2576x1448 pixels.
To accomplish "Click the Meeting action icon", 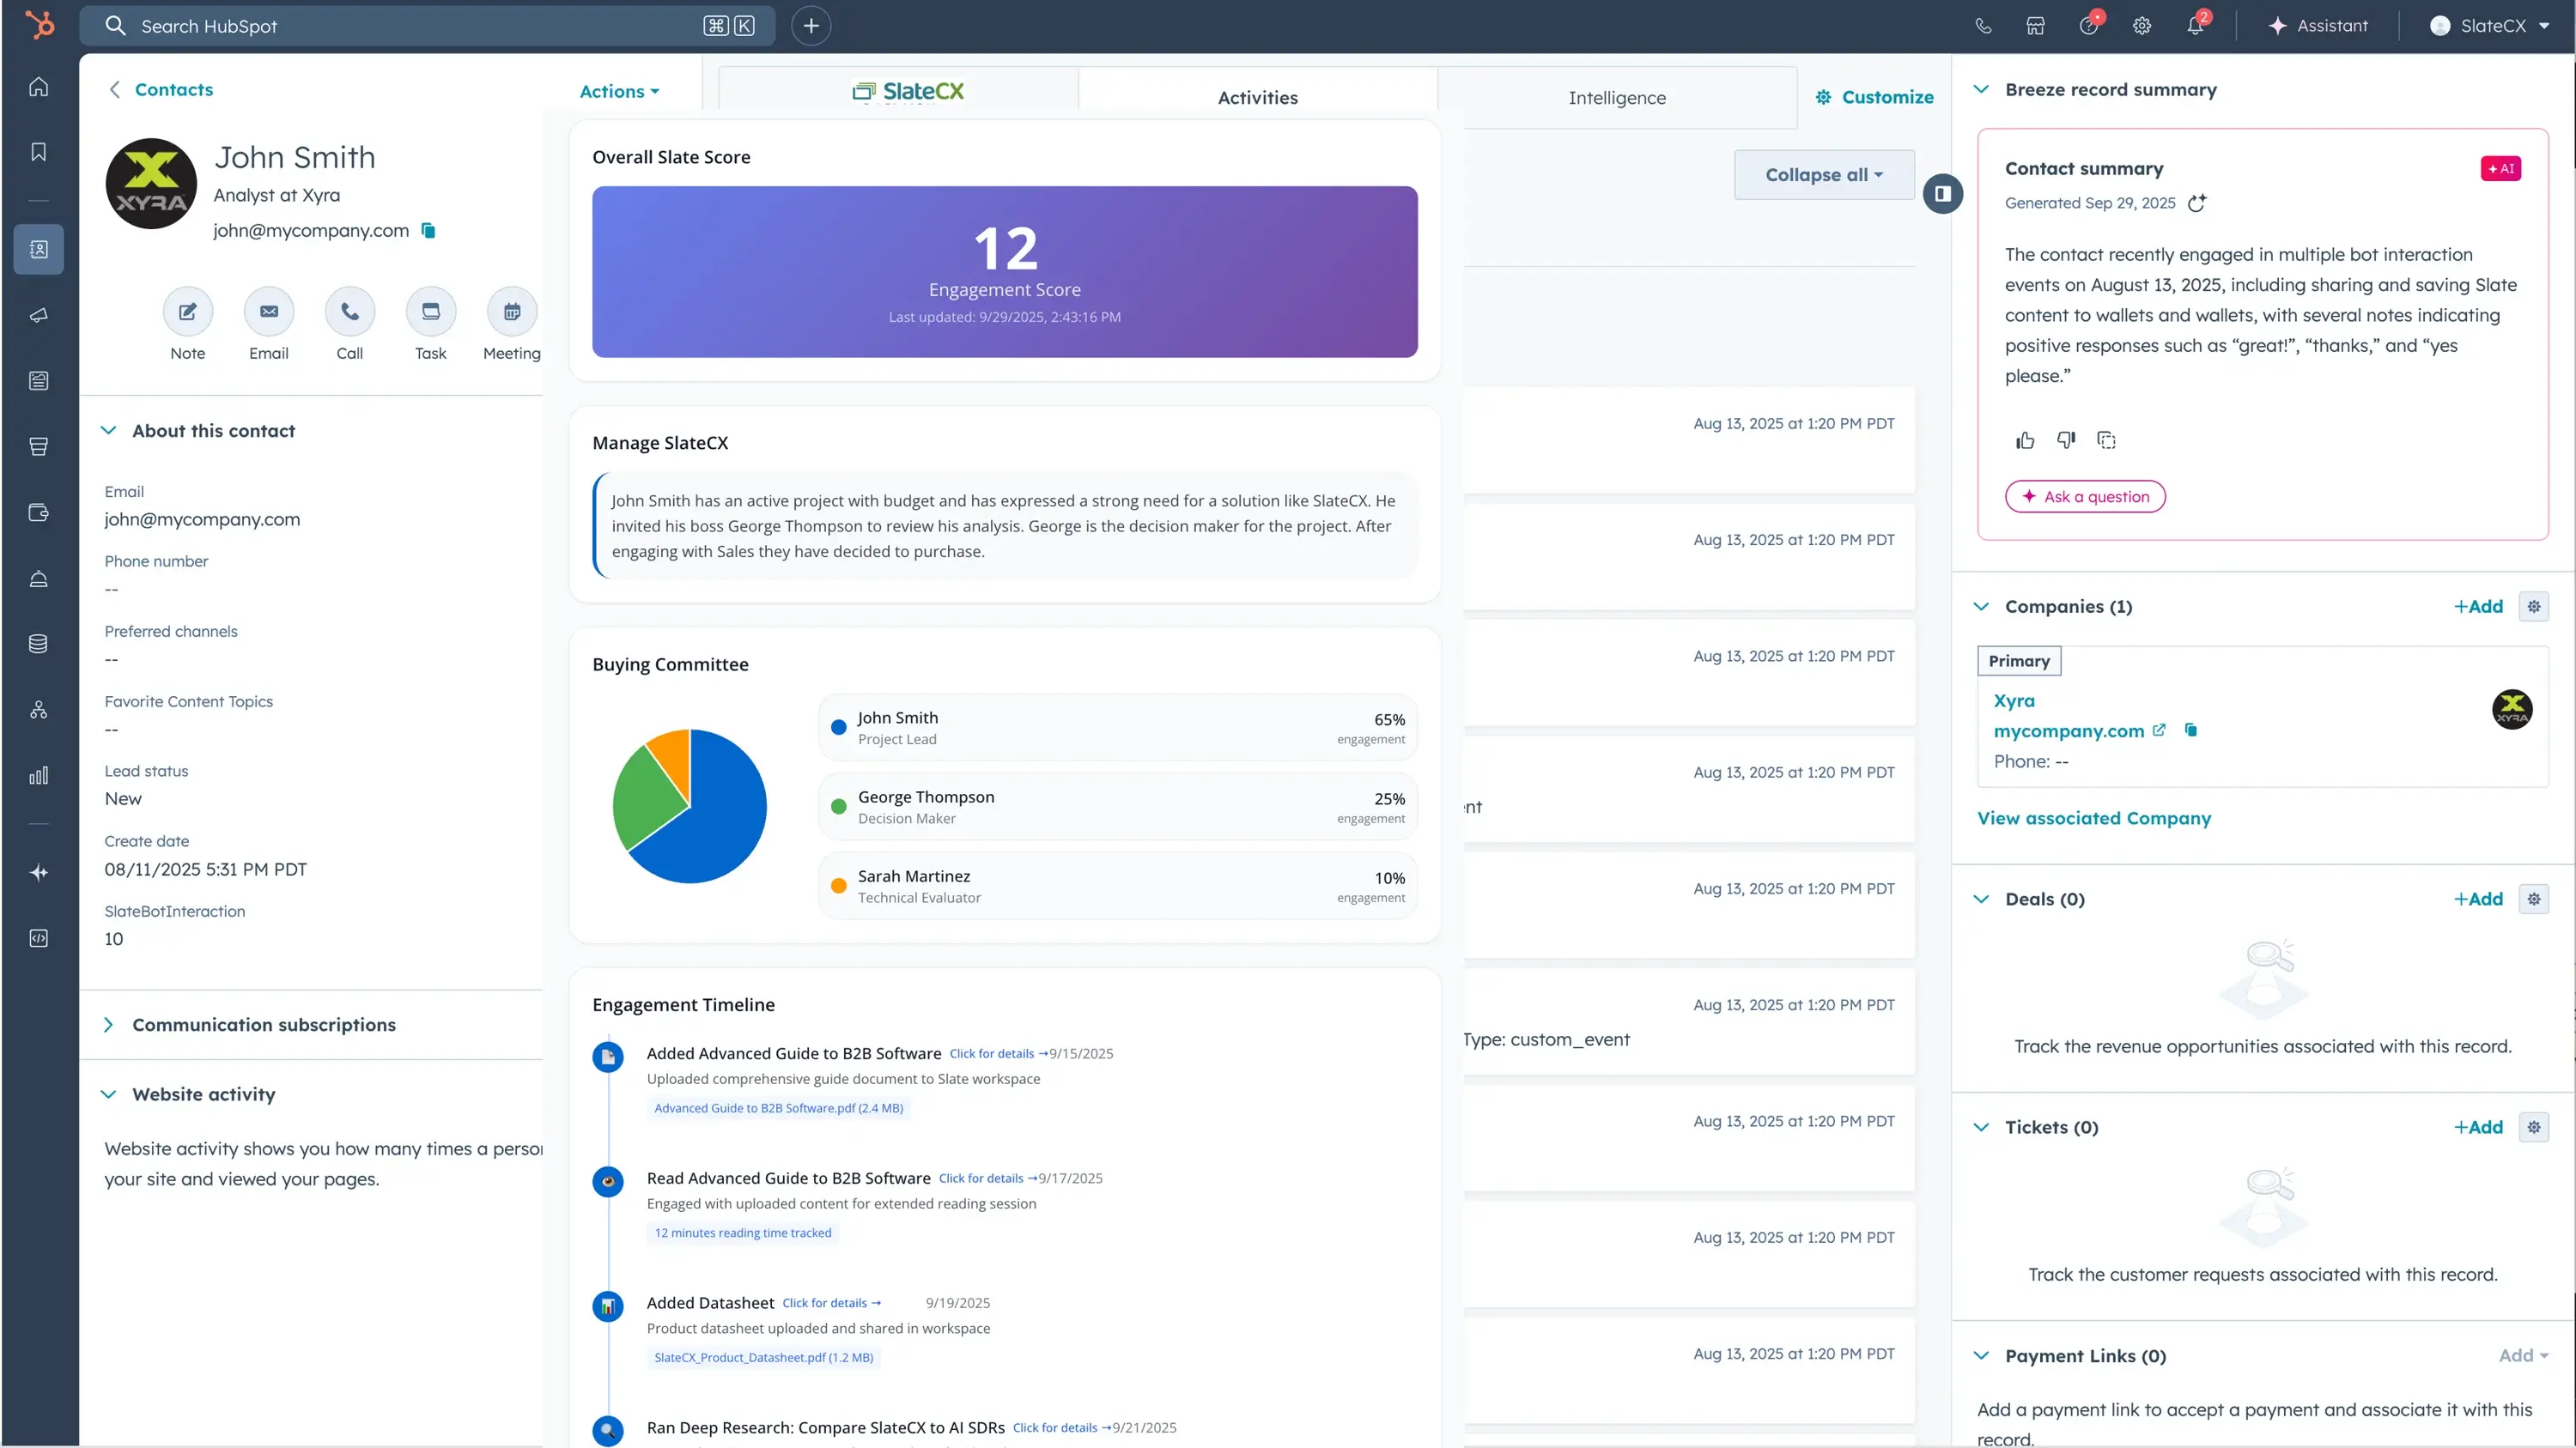I will coord(512,312).
